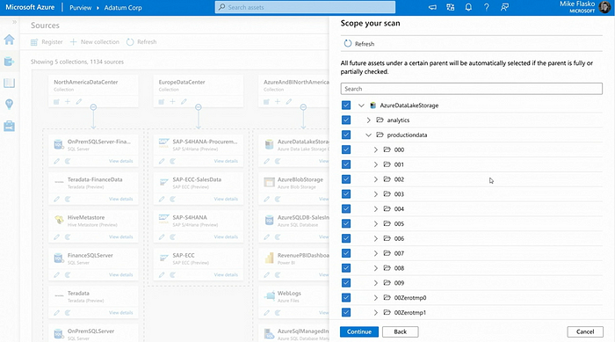This screenshot has width=615, height=342.
Task: Expand folder 002
Action: (376, 179)
